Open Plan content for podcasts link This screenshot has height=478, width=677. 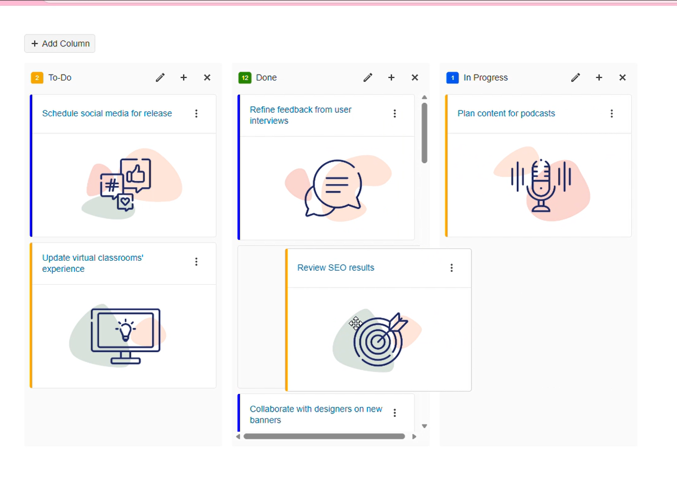(x=506, y=113)
